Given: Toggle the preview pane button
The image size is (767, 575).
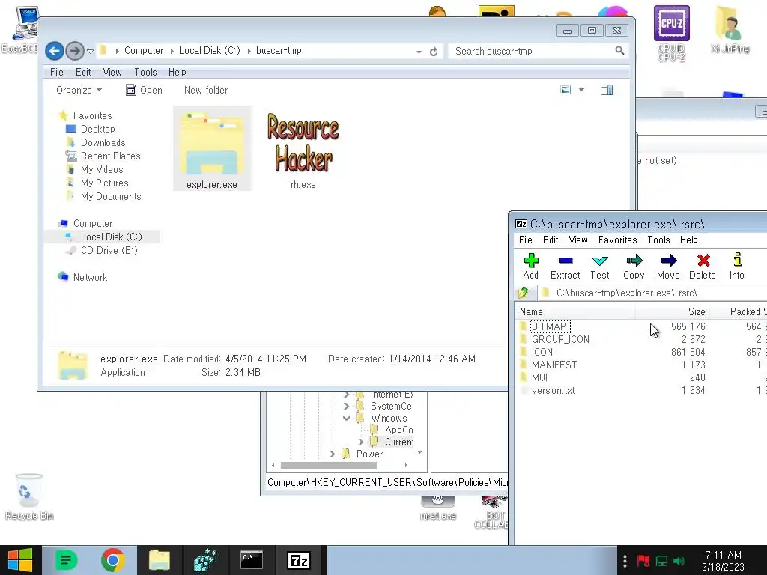Looking at the screenshot, I should tap(607, 90).
